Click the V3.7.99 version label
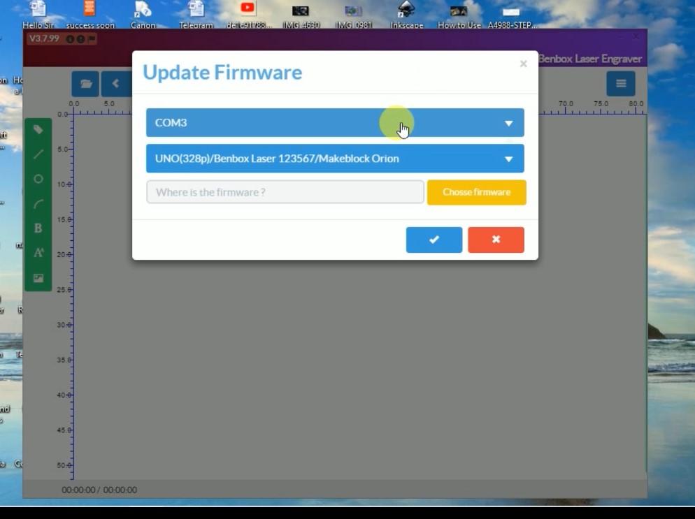Image resolution: width=695 pixels, height=519 pixels. tap(44, 38)
